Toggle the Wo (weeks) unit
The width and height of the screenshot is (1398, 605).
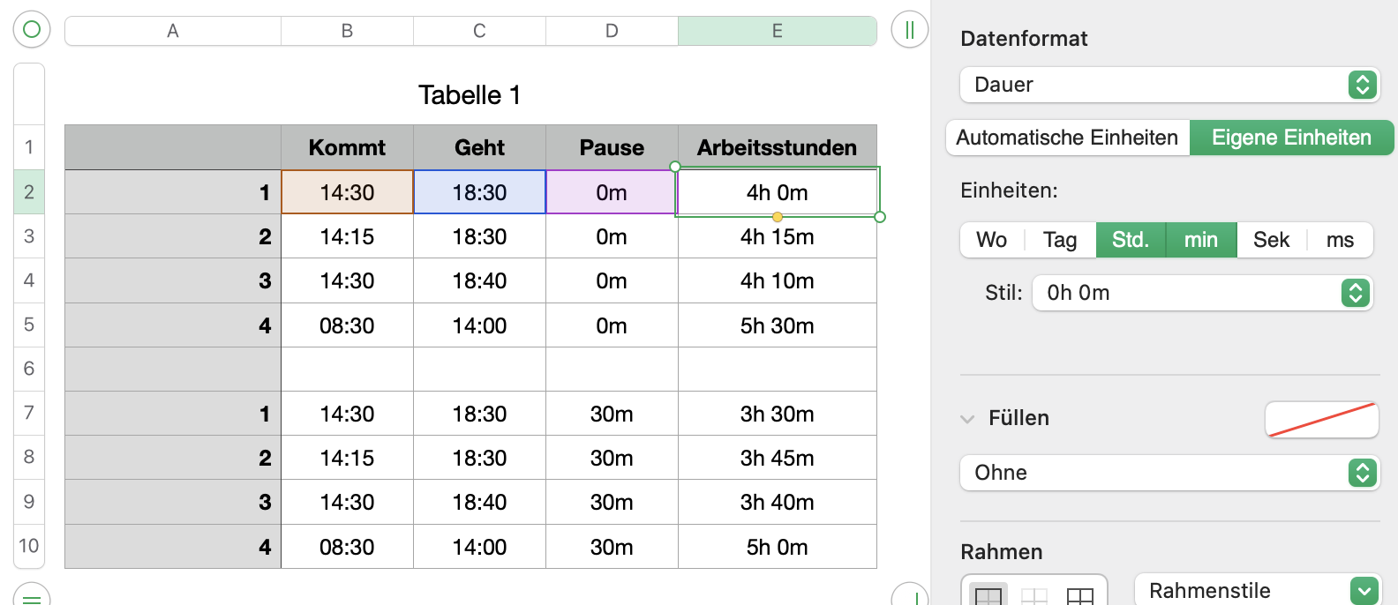[992, 240]
